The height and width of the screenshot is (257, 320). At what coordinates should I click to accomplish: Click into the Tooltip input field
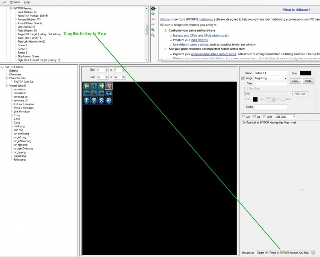[271, 107]
